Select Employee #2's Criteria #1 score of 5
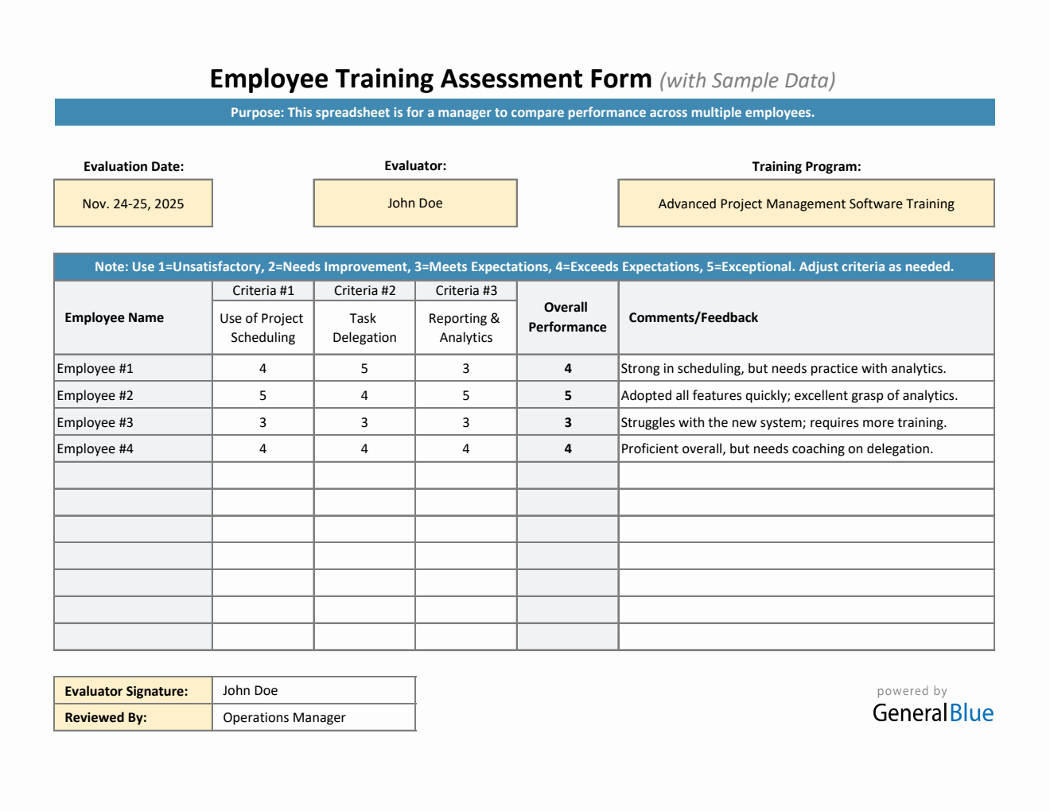Viewport: 1050px width, 811px height. pos(262,394)
